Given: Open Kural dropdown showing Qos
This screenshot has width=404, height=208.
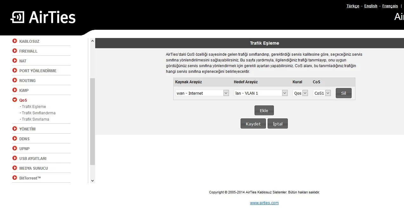Looking at the screenshot, I should (300, 93).
